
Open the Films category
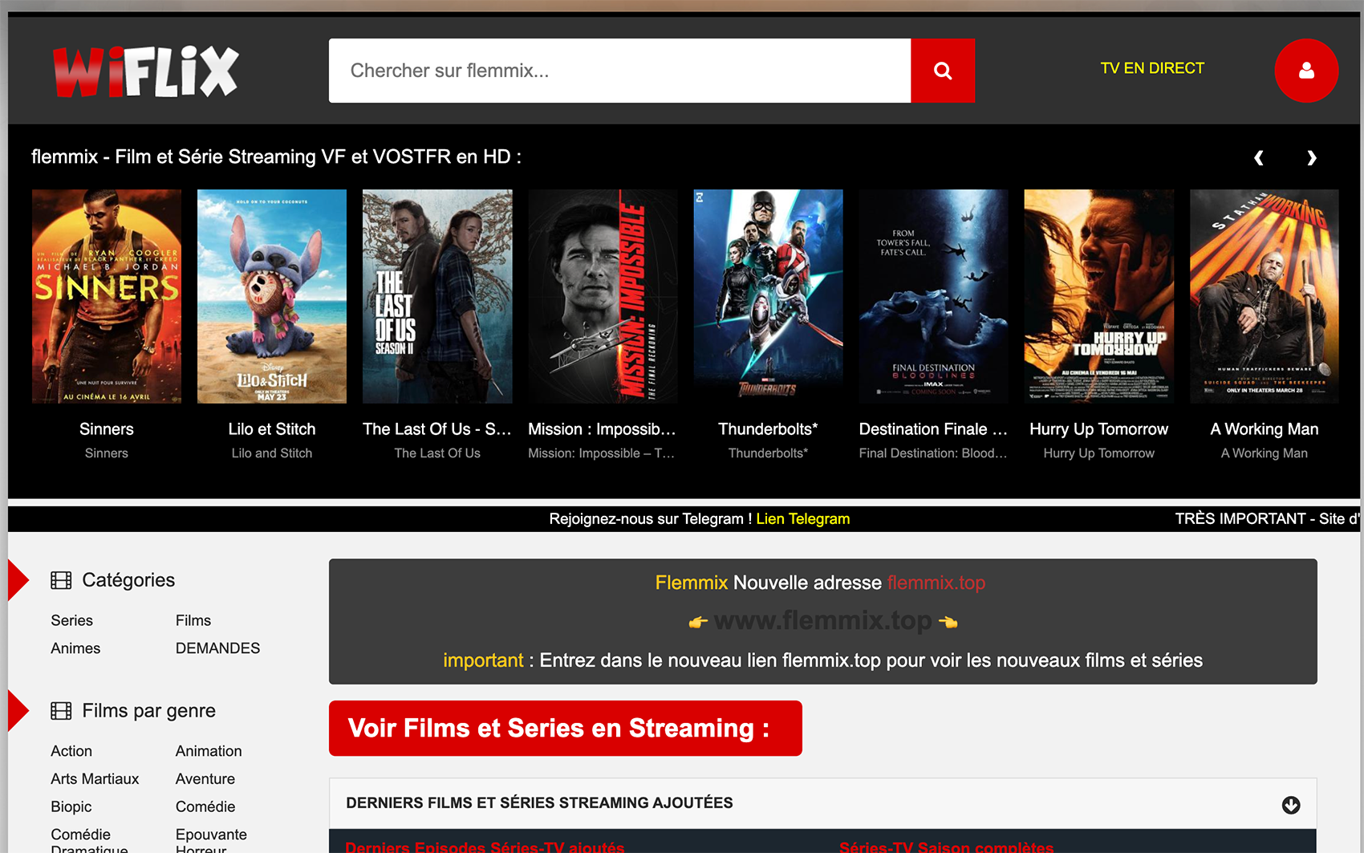pyautogui.click(x=193, y=620)
